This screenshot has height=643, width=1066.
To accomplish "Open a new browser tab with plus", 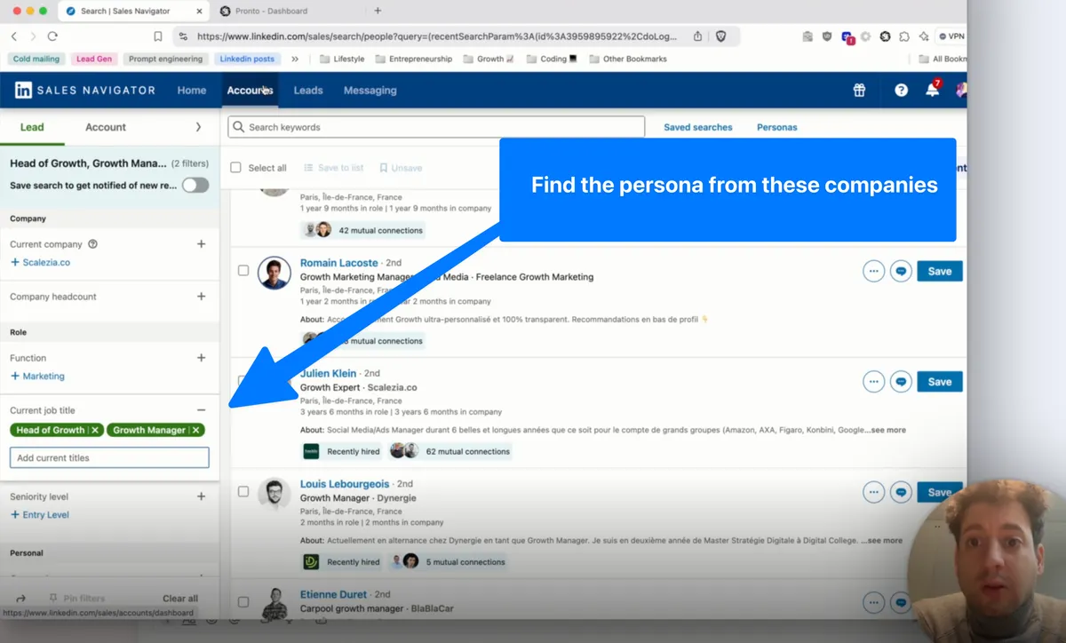I will (378, 11).
